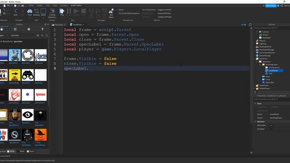Click the Toolbox search input field

[x=23, y=35]
